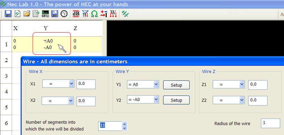Click the X2 value field
Image resolution: width=284 pixels, height=135 pixels.
coord(86,101)
